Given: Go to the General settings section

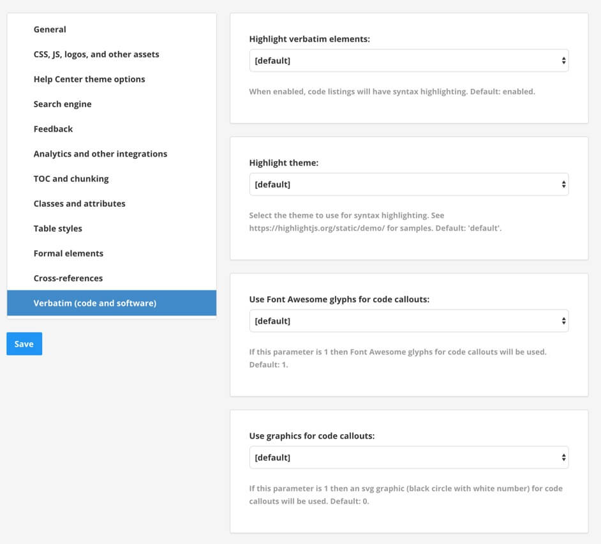Looking at the screenshot, I should [50, 29].
